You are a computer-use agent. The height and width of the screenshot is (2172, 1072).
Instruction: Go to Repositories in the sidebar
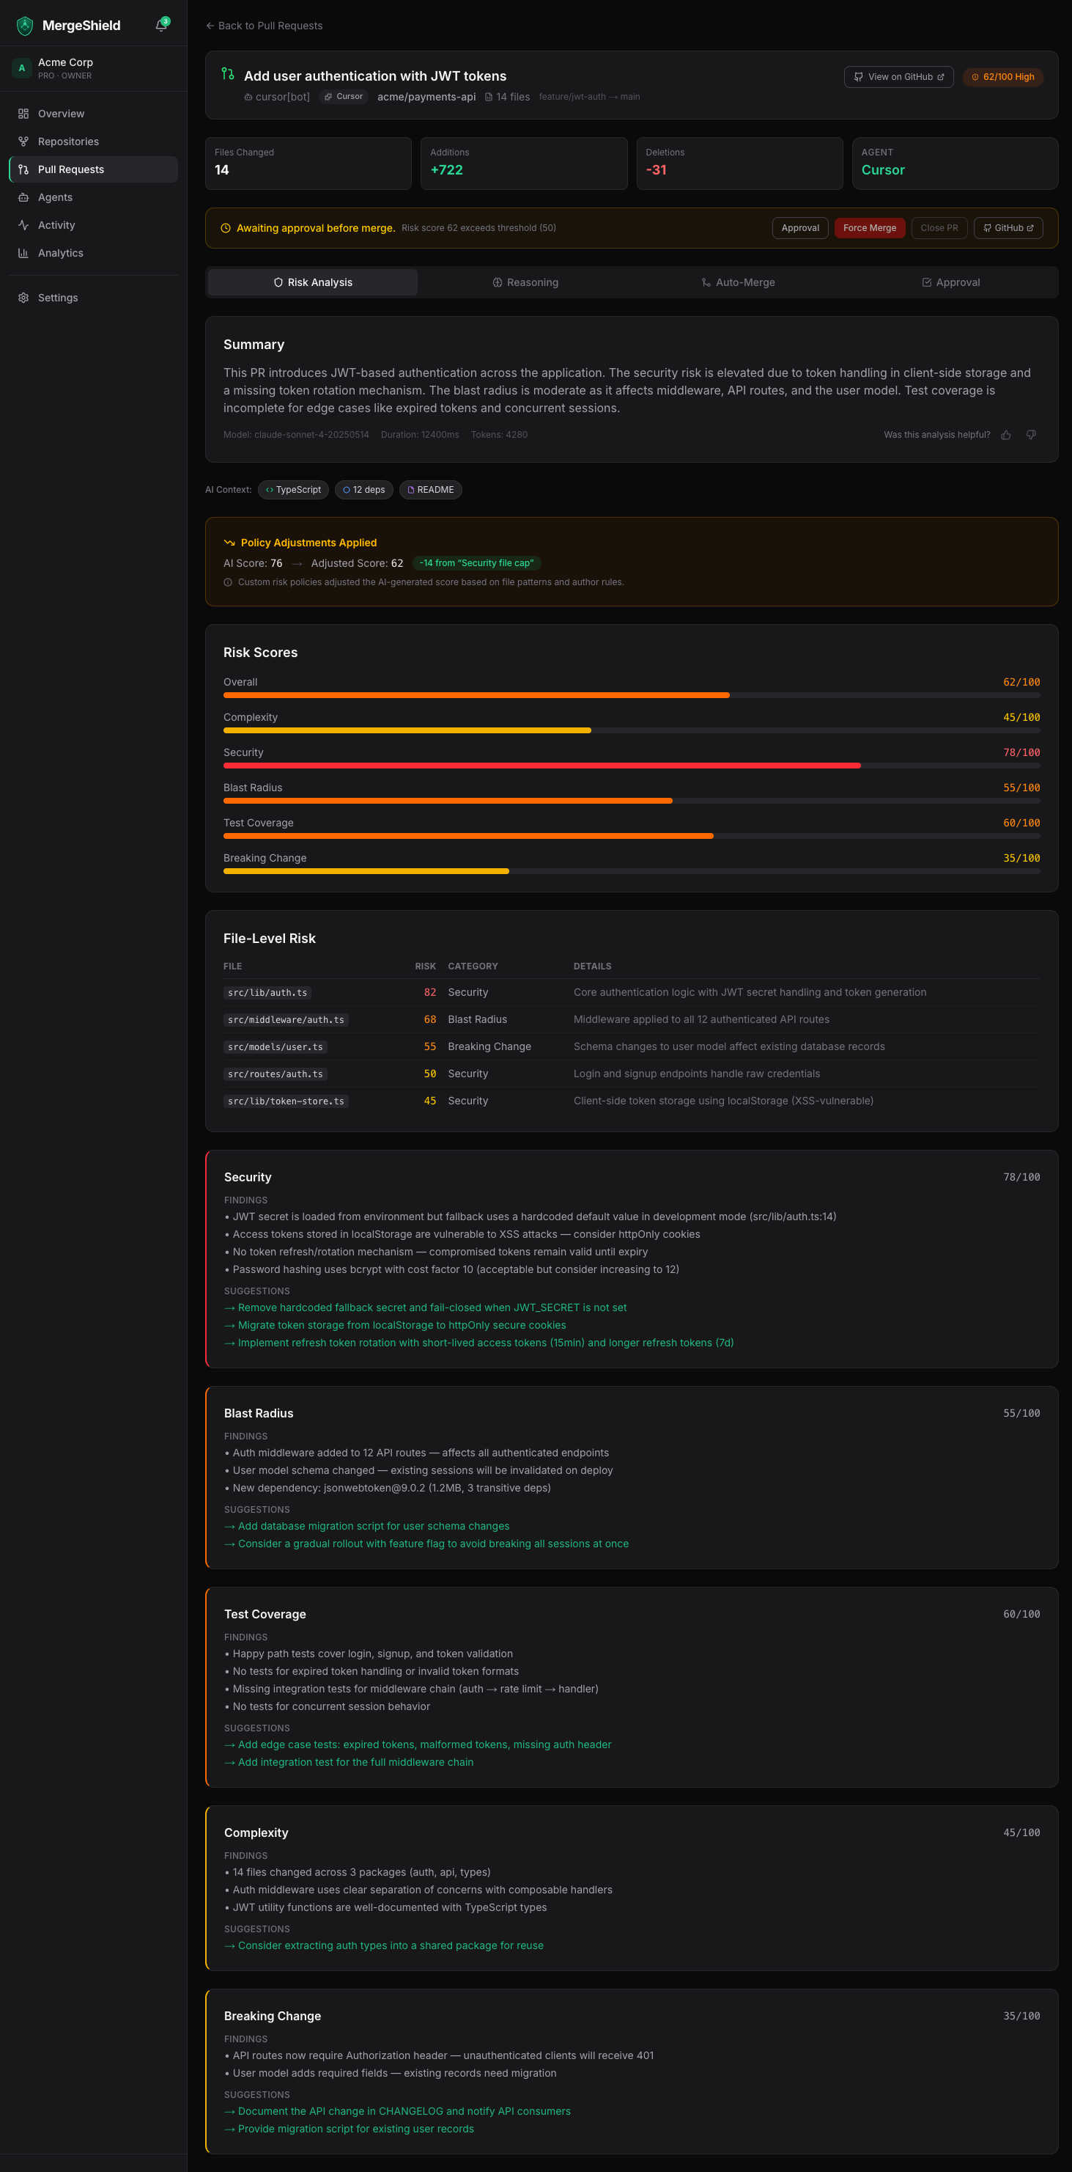coord(67,142)
